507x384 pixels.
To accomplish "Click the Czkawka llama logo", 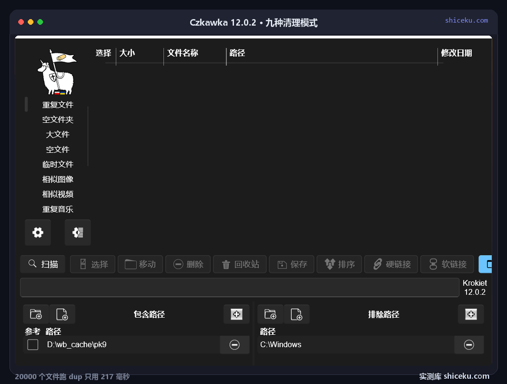I will (57, 72).
